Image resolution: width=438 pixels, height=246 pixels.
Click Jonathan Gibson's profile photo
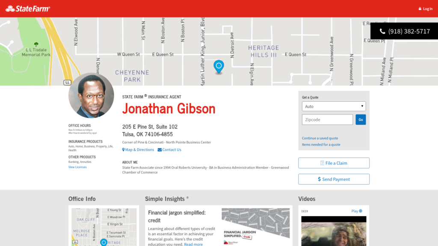click(91, 96)
